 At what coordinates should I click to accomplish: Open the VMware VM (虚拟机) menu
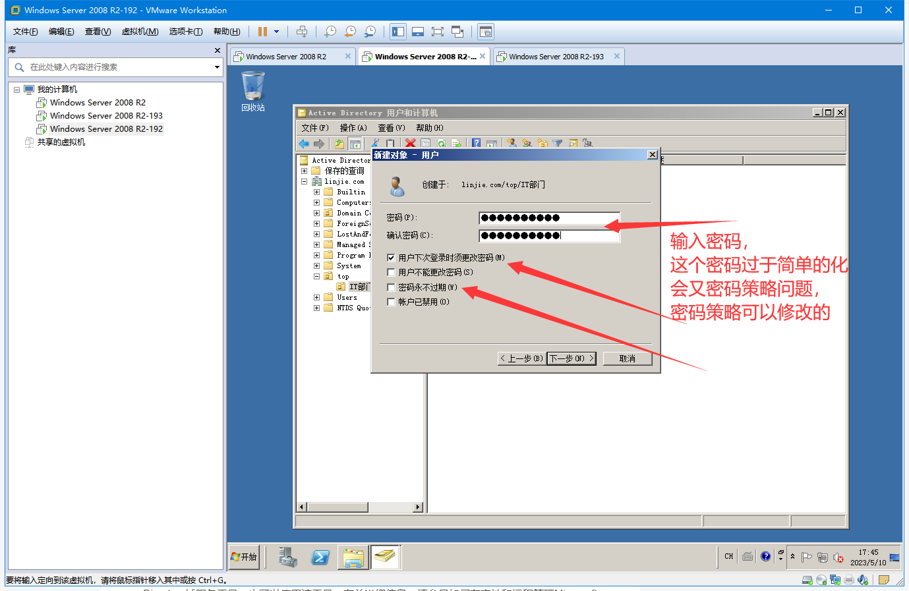140,32
